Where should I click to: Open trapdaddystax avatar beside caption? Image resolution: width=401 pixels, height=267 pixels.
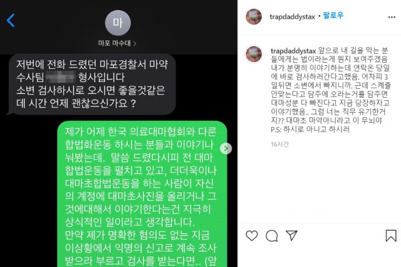(x=254, y=54)
